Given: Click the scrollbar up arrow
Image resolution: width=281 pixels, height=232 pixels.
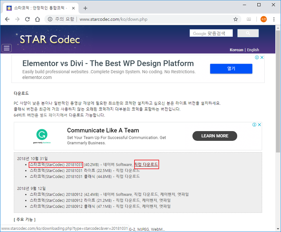Looking at the screenshot, I should click(x=278, y=28).
